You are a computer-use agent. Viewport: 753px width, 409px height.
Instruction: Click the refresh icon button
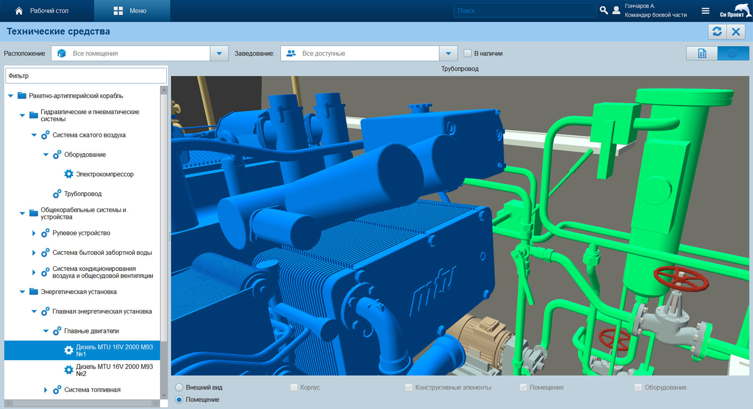717,31
